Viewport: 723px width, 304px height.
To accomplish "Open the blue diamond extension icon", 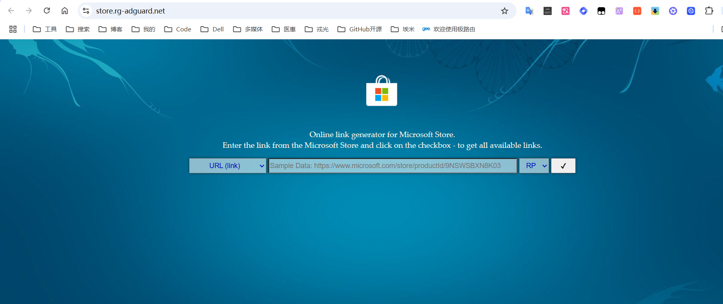I will (583, 11).
